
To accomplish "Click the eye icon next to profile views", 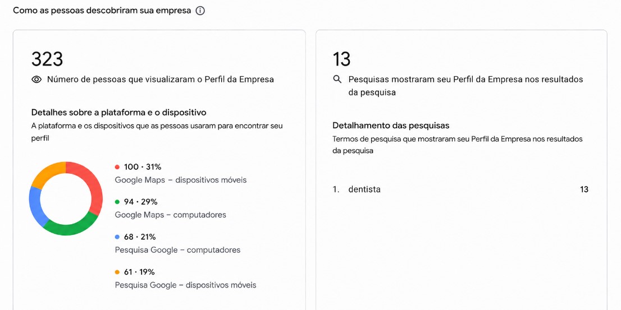I will click(36, 80).
